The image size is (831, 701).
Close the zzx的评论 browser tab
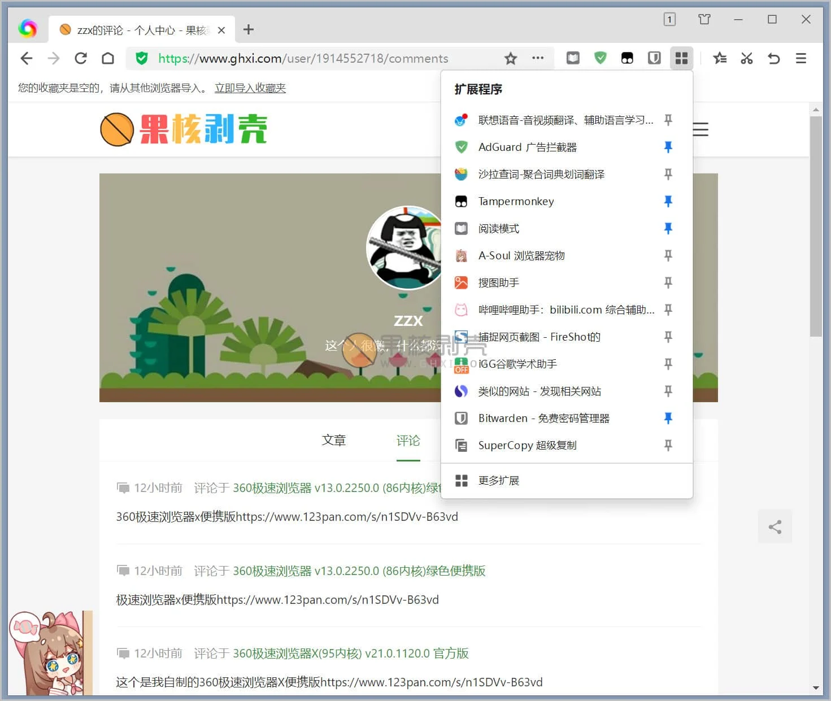(x=221, y=31)
